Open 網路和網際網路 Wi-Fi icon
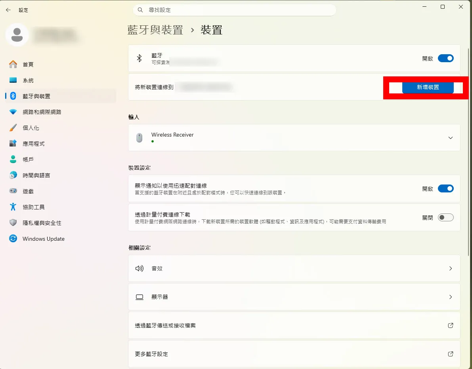This screenshot has width=472, height=369. tap(13, 112)
